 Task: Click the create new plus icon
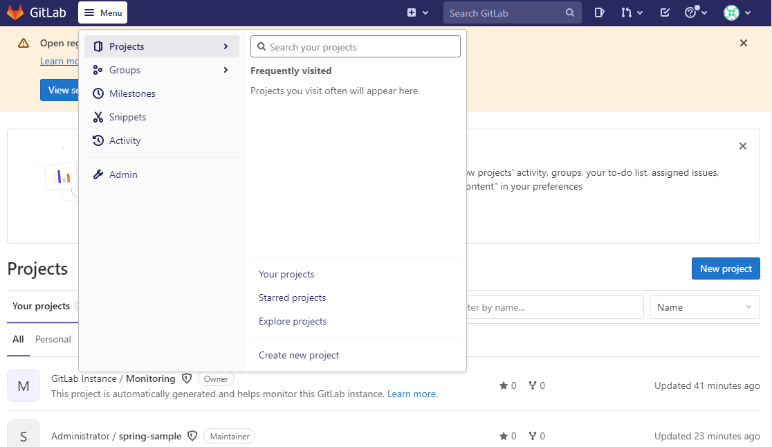click(x=412, y=12)
